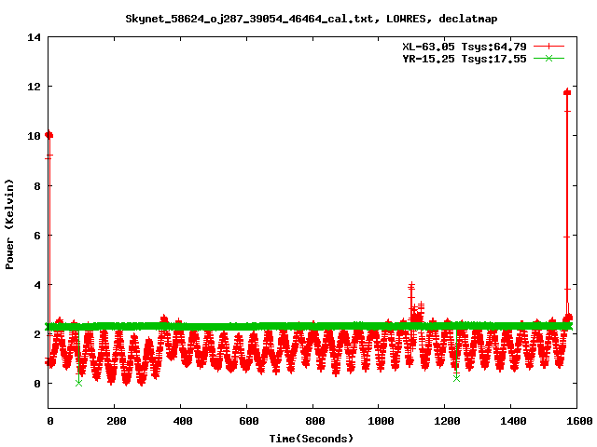Image resolution: width=597 pixels, height=447 pixels.
Task: Click the green X marker near 90 seconds
Action: [78, 383]
